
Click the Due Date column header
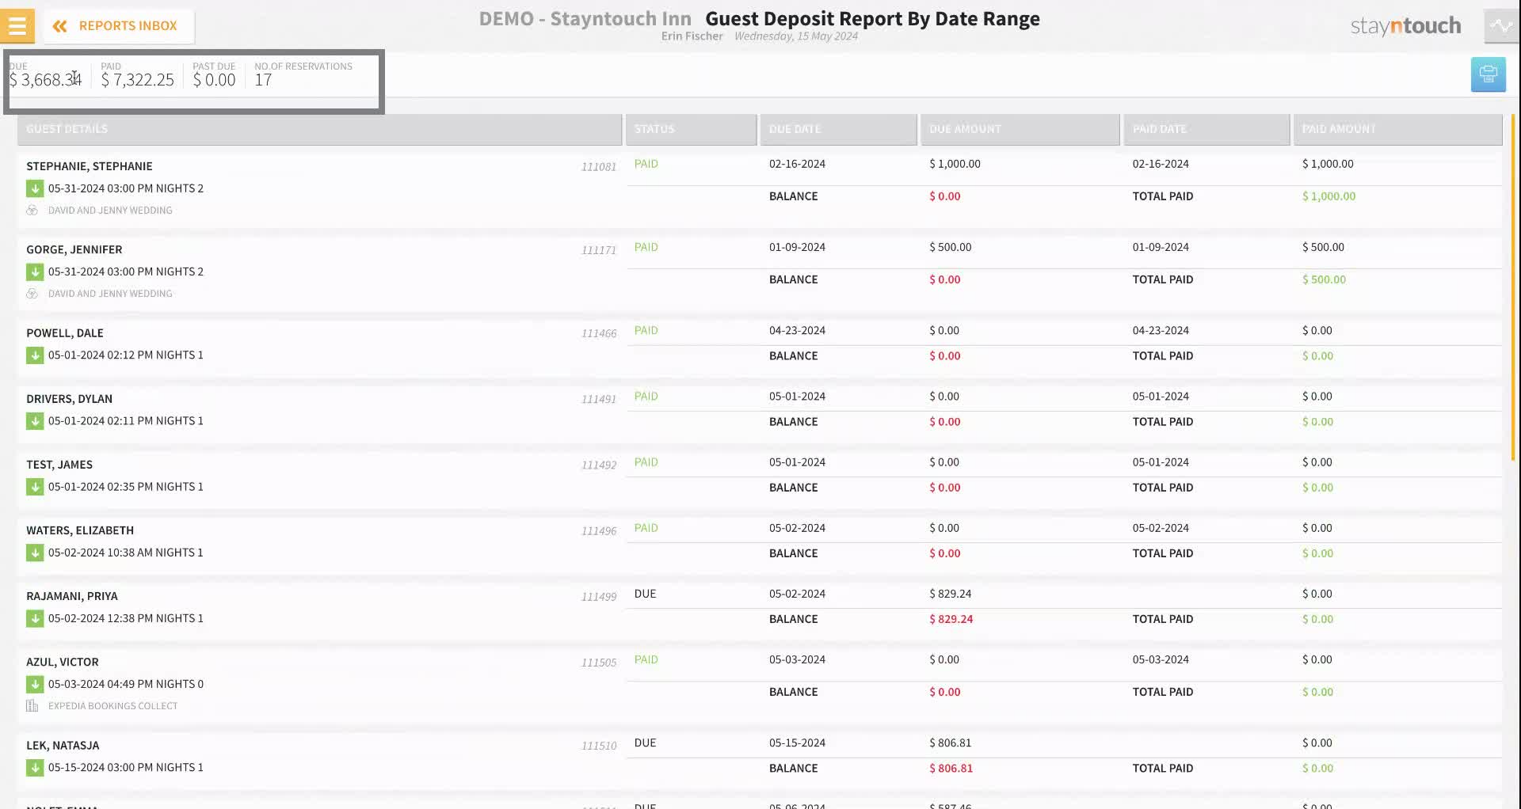coord(838,129)
